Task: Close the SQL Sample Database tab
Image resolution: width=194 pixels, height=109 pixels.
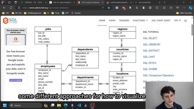Action: pos(103,2)
